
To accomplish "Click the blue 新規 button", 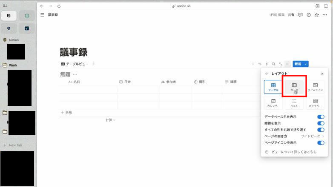I will [298, 64].
